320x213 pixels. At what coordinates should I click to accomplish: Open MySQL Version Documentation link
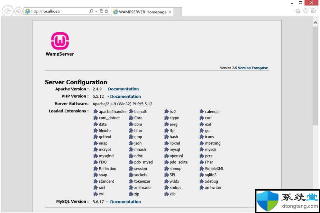[125, 201]
